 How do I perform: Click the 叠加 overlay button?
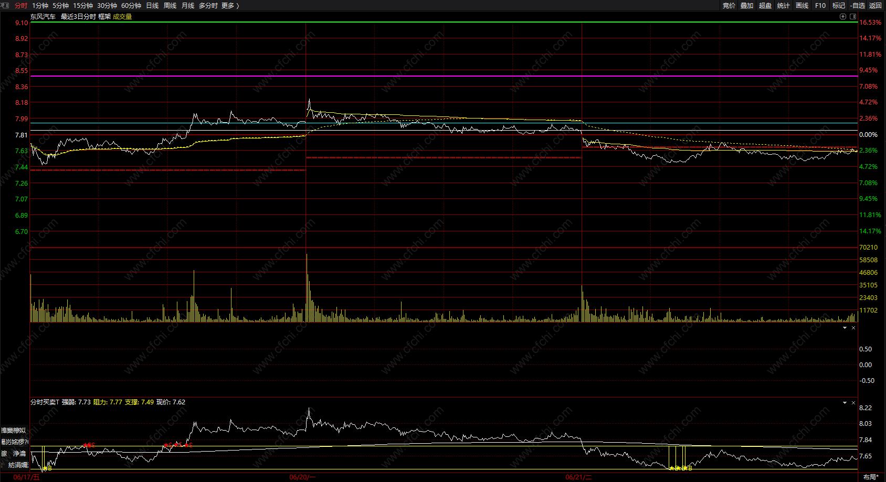click(x=747, y=5)
